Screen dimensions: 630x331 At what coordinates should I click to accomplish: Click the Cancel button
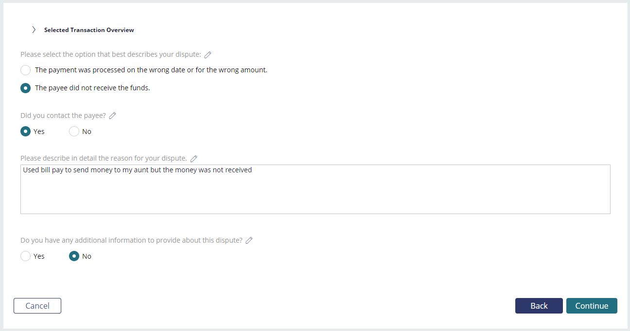[x=37, y=306]
